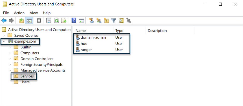Select the hue name text
243x106 pixels.
coord(84,44)
